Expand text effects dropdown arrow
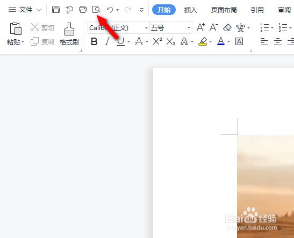The height and width of the screenshot is (238, 294). click(x=192, y=41)
